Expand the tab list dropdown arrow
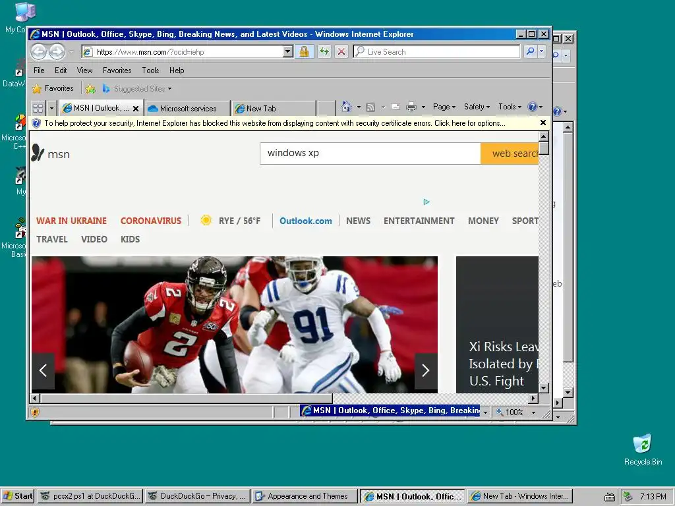 (51, 108)
